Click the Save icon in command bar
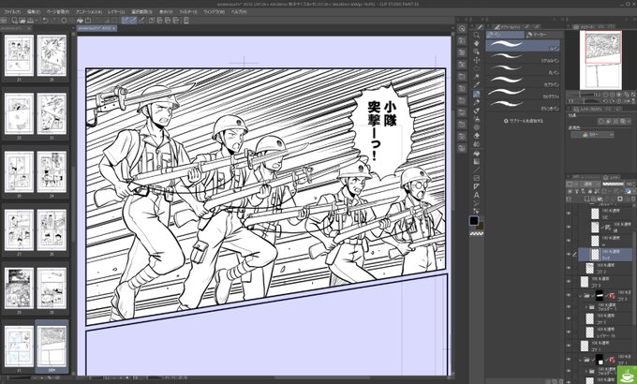Viewport: 637px width, 384px height. [31, 21]
